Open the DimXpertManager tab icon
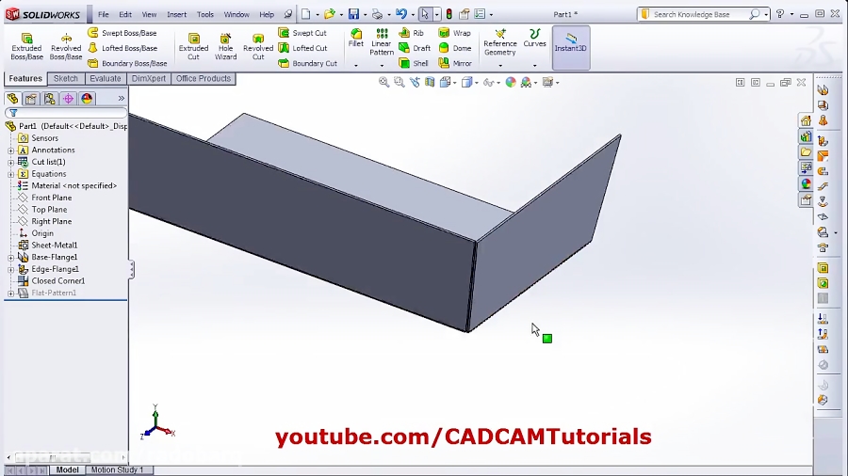The image size is (848, 476). tap(68, 98)
